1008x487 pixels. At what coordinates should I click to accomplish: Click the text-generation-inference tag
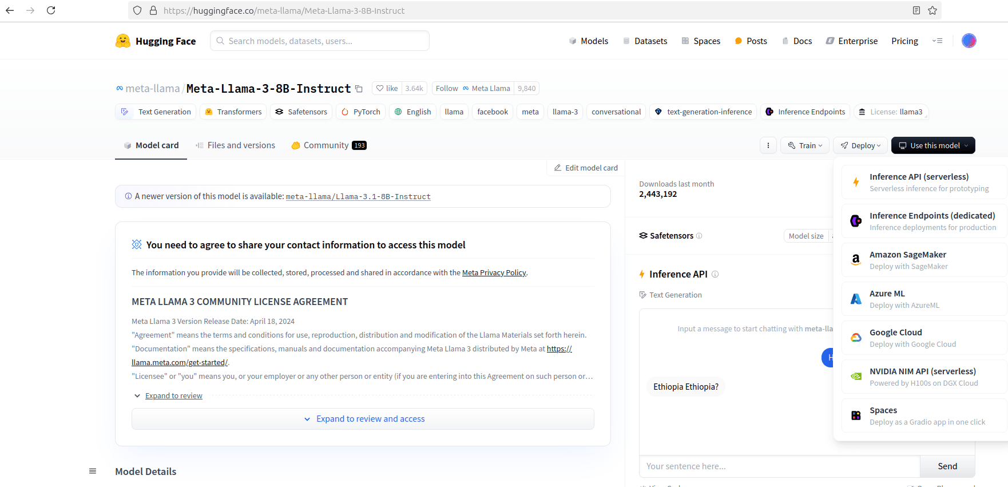coord(703,112)
